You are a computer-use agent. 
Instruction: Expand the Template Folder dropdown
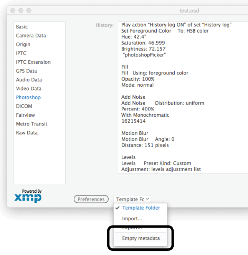click(x=132, y=199)
